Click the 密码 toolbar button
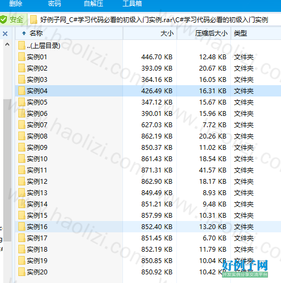 click(54, 4)
